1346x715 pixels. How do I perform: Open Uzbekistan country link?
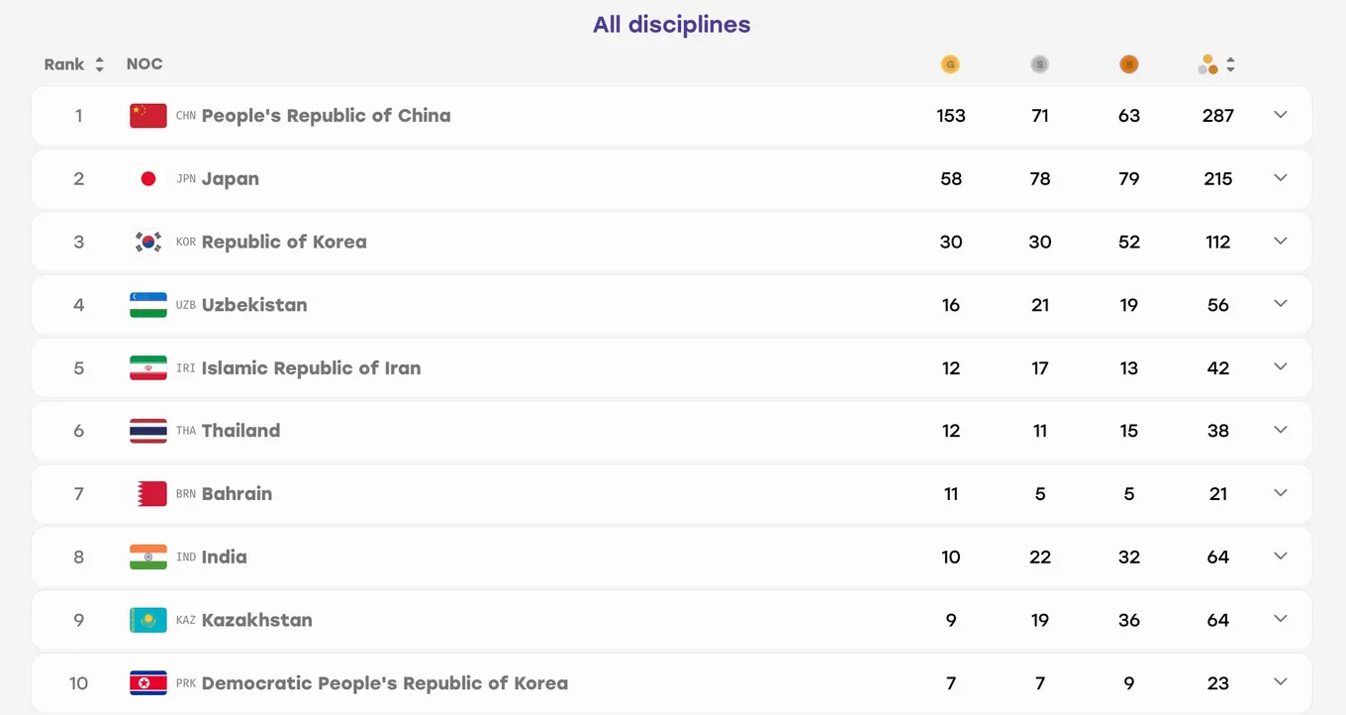[254, 305]
